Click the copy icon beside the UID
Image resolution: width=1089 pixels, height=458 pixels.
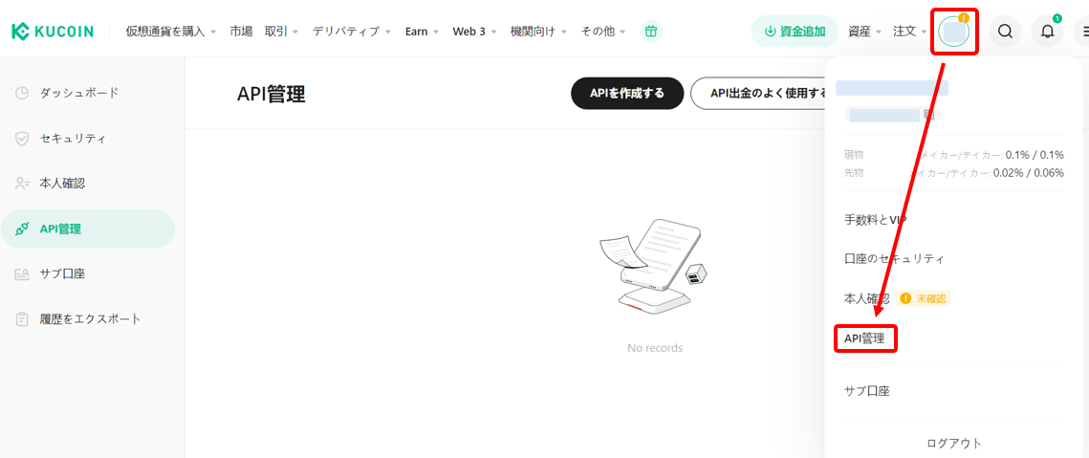pos(928,115)
